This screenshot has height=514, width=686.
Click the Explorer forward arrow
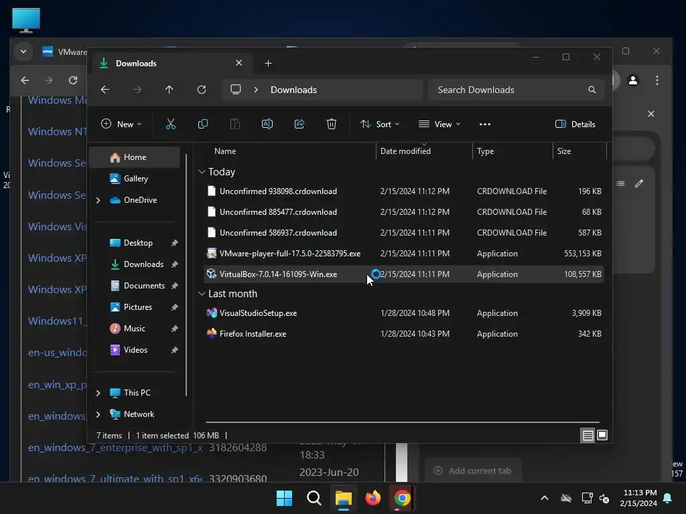click(x=137, y=90)
